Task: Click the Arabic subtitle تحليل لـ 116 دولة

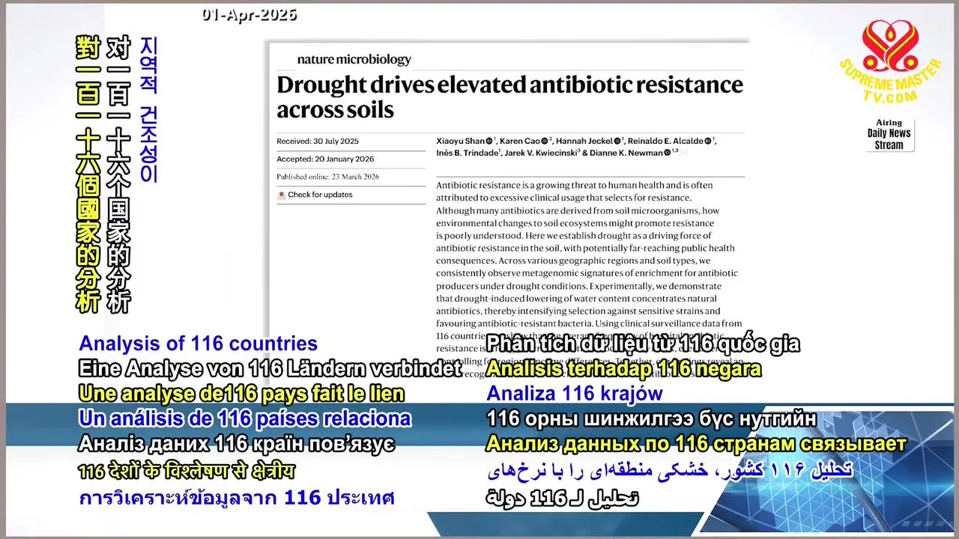Action: [x=562, y=497]
